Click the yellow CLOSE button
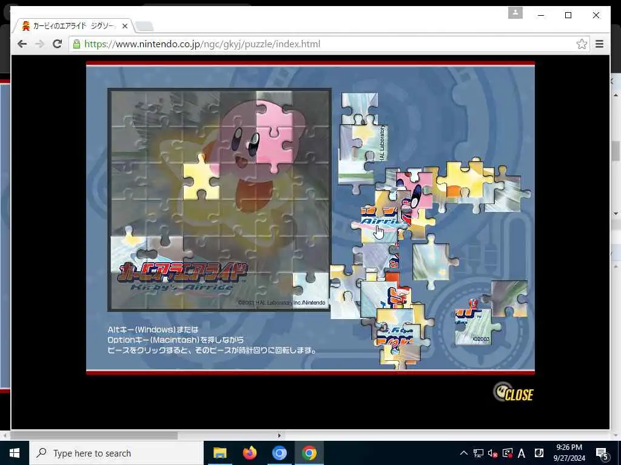The image size is (621, 465). [514, 392]
